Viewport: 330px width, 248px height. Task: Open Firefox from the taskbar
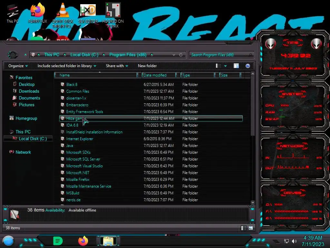pyautogui.click(x=83, y=241)
